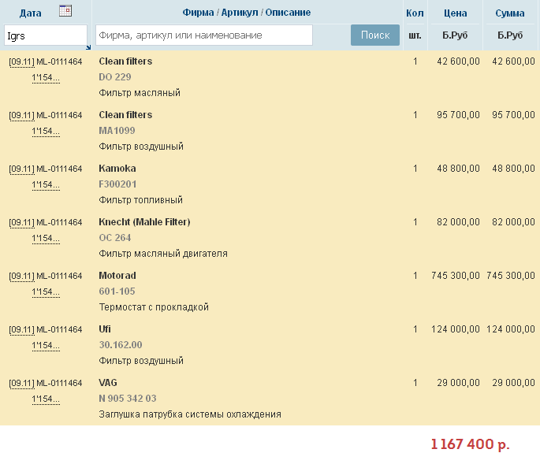Click the Knecht (Mahle Filter) brand name

pos(144,222)
